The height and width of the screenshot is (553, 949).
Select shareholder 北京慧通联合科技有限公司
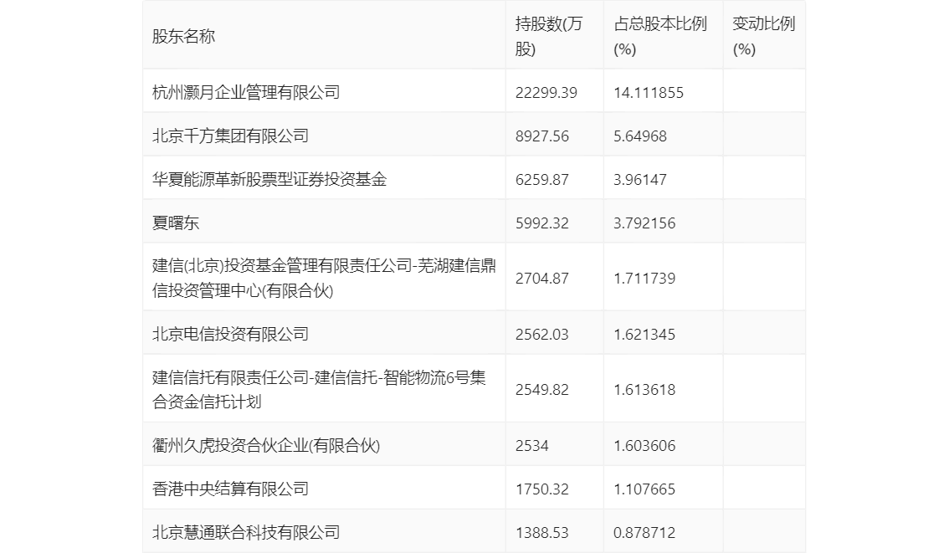[246, 533]
